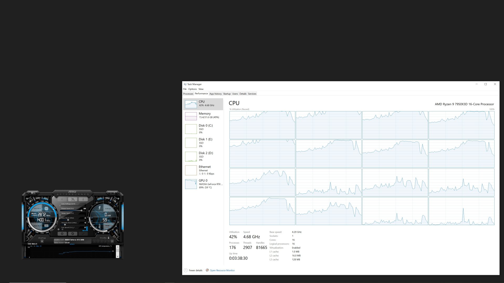Click Open Resource Monitor link
The image size is (504, 283).
(x=222, y=270)
